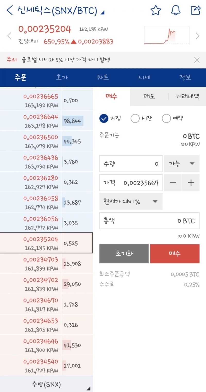
Task: Click the 총액 total amount field
Action: pos(149,221)
